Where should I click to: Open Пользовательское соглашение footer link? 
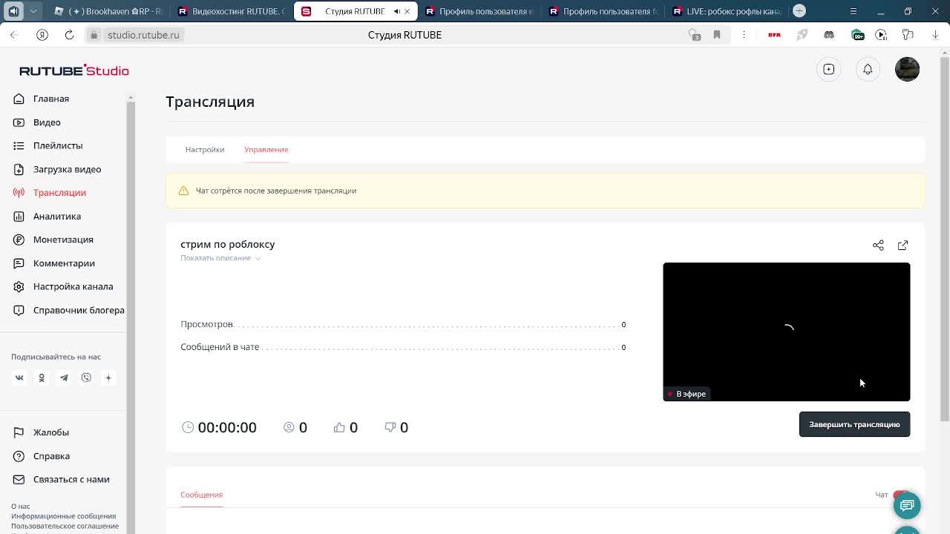tap(65, 526)
